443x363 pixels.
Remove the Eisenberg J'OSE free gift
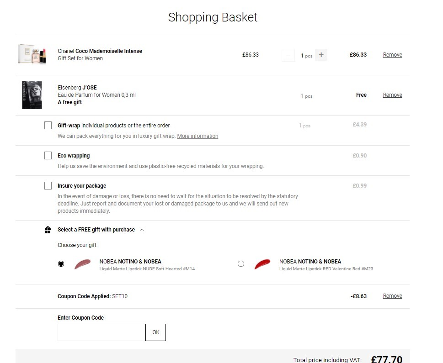392,95
